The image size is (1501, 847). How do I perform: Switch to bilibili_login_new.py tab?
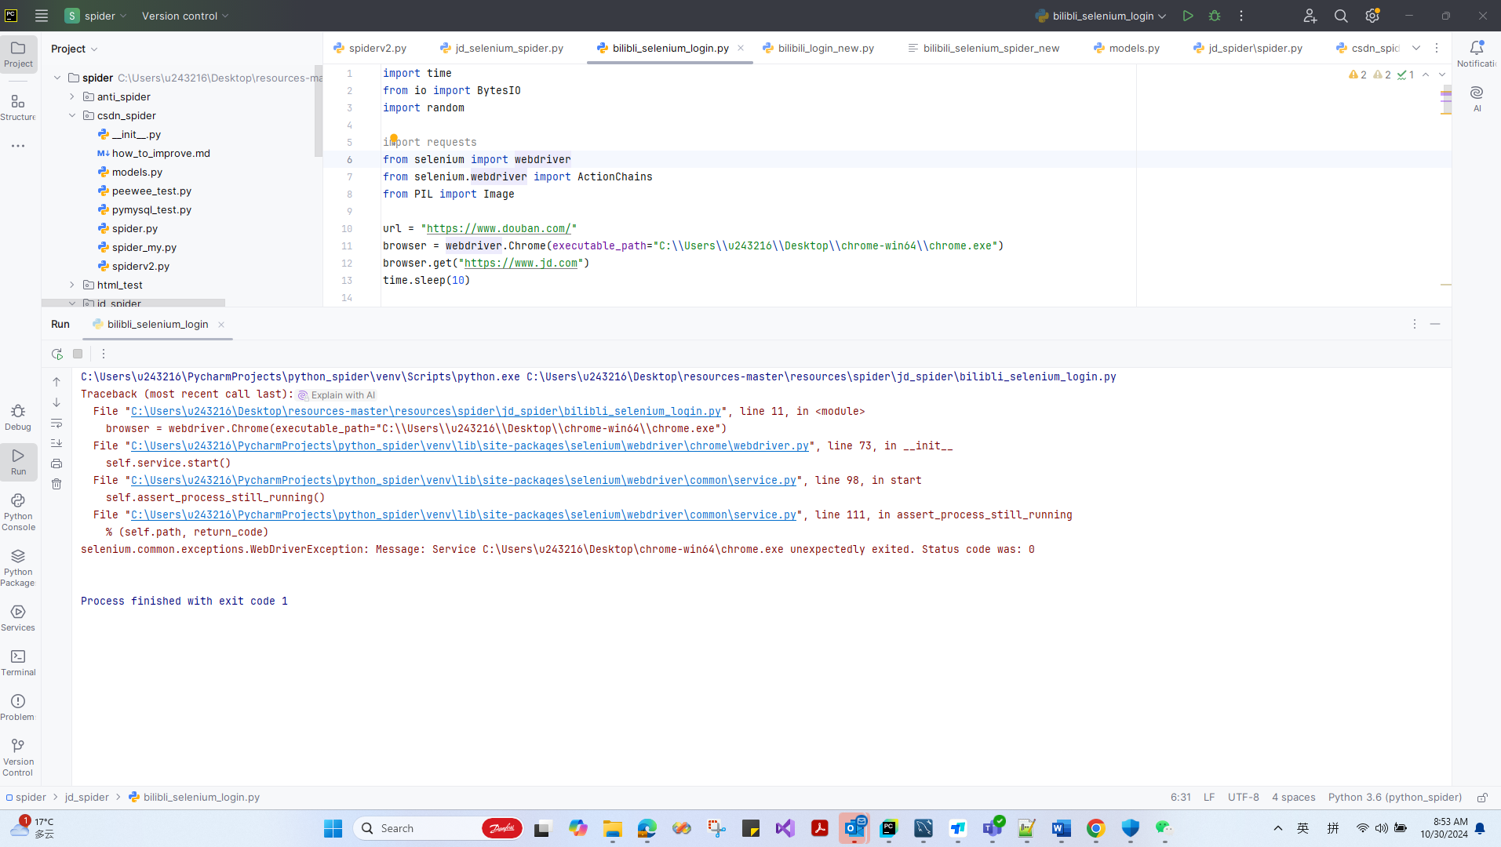click(818, 48)
